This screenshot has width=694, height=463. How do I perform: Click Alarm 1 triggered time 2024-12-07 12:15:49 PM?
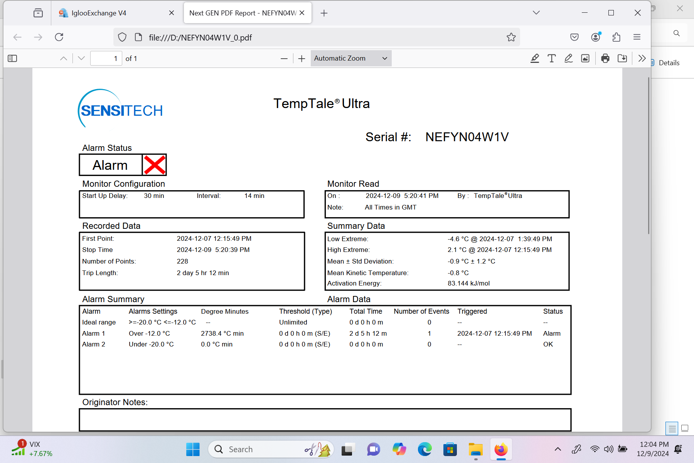pyautogui.click(x=494, y=333)
